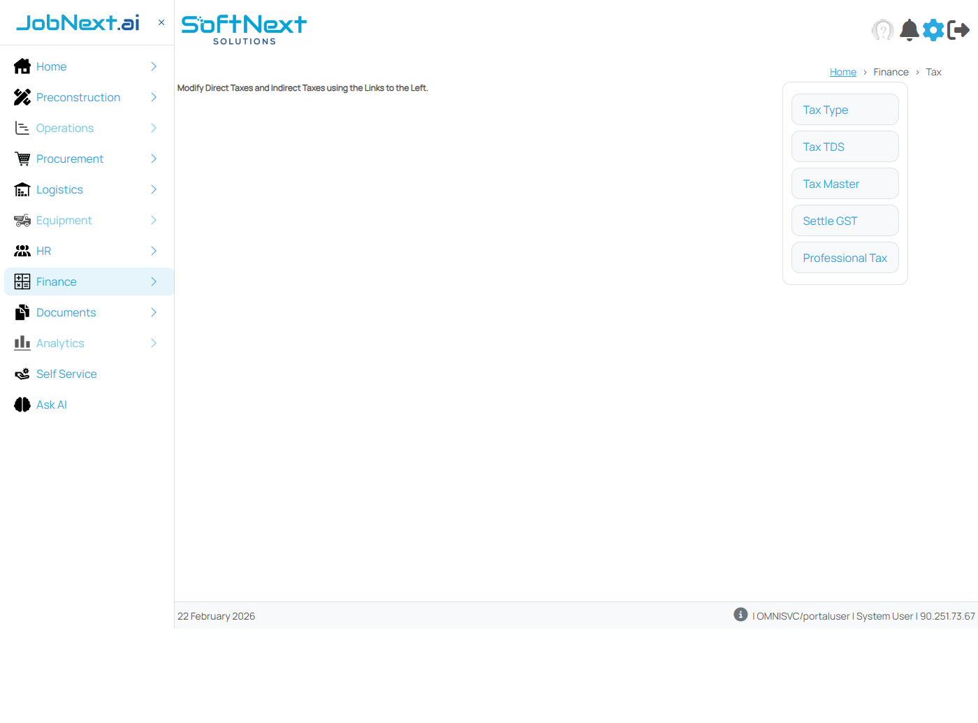Viewport: 978px width, 723px height.
Task: Close the sidebar with the X button
Action: pos(161,22)
